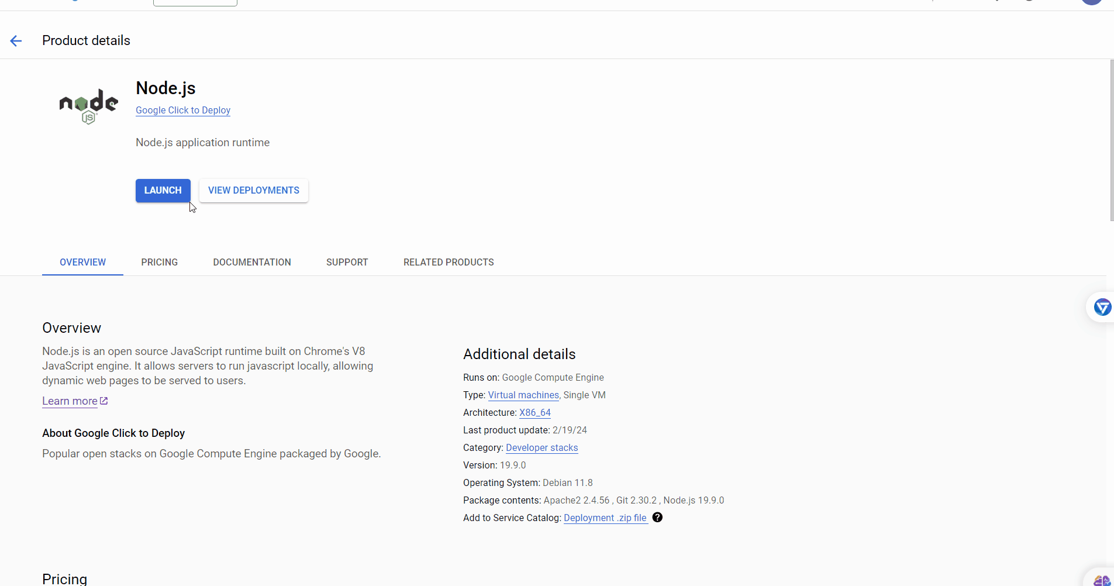Viewport: 1114px width, 586px height.
Task: Click the purple brain icon in bottom-right corner
Action: (1101, 580)
